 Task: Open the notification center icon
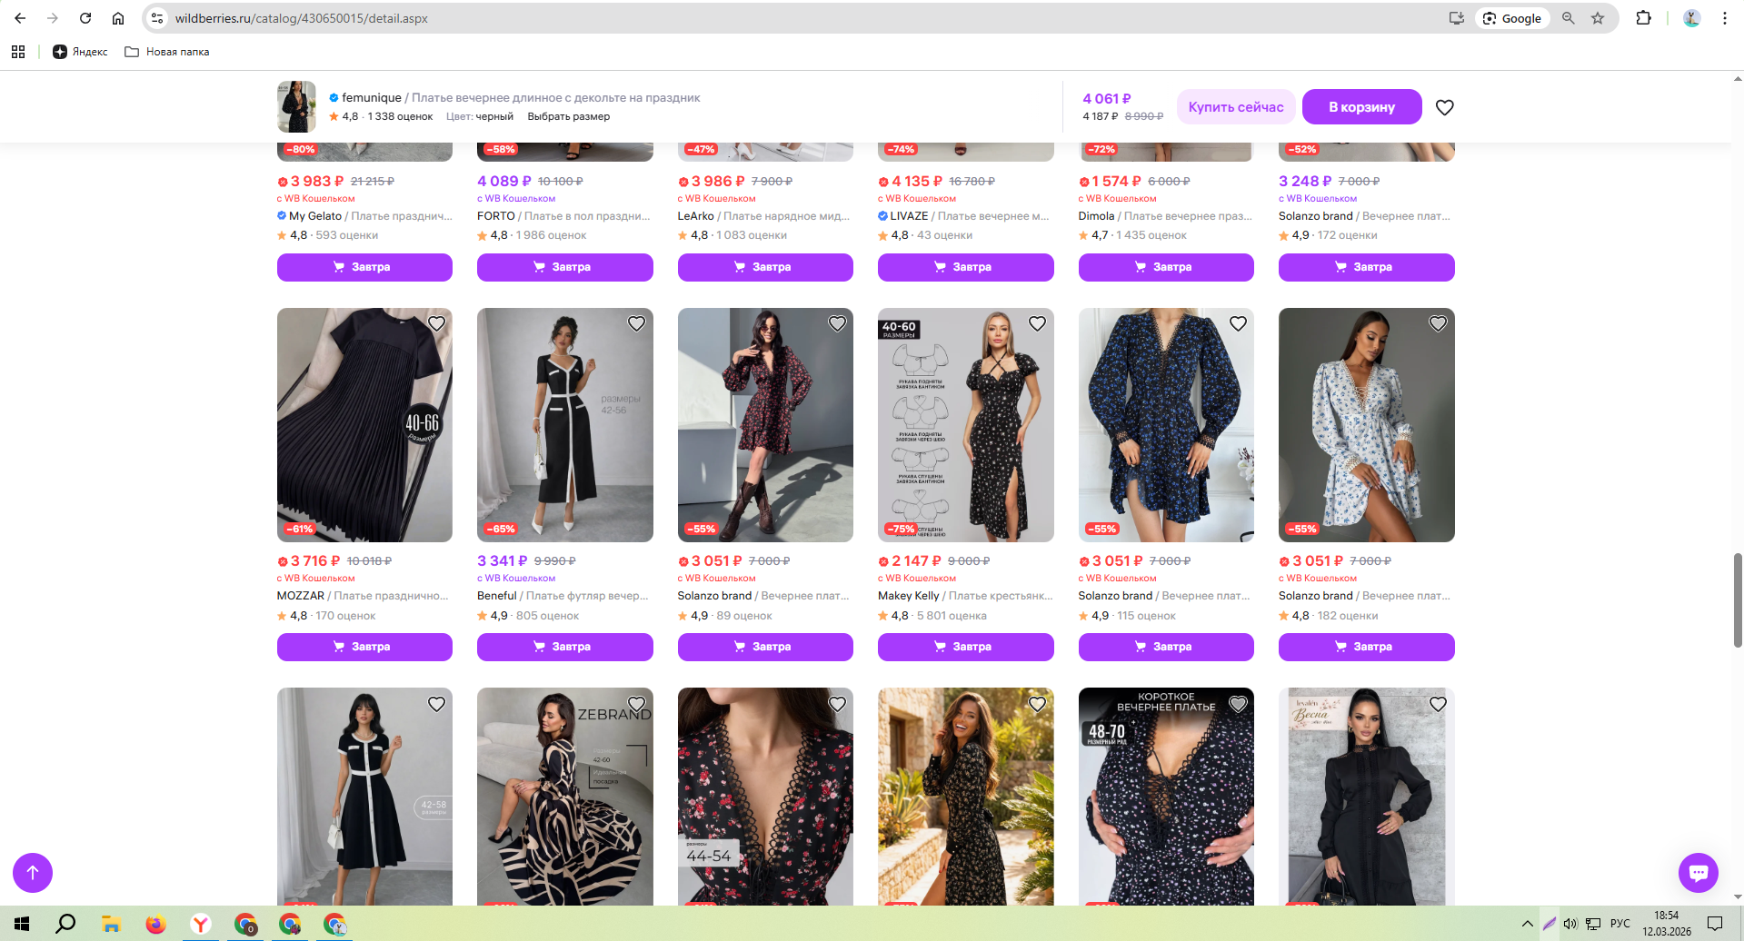[1715, 924]
